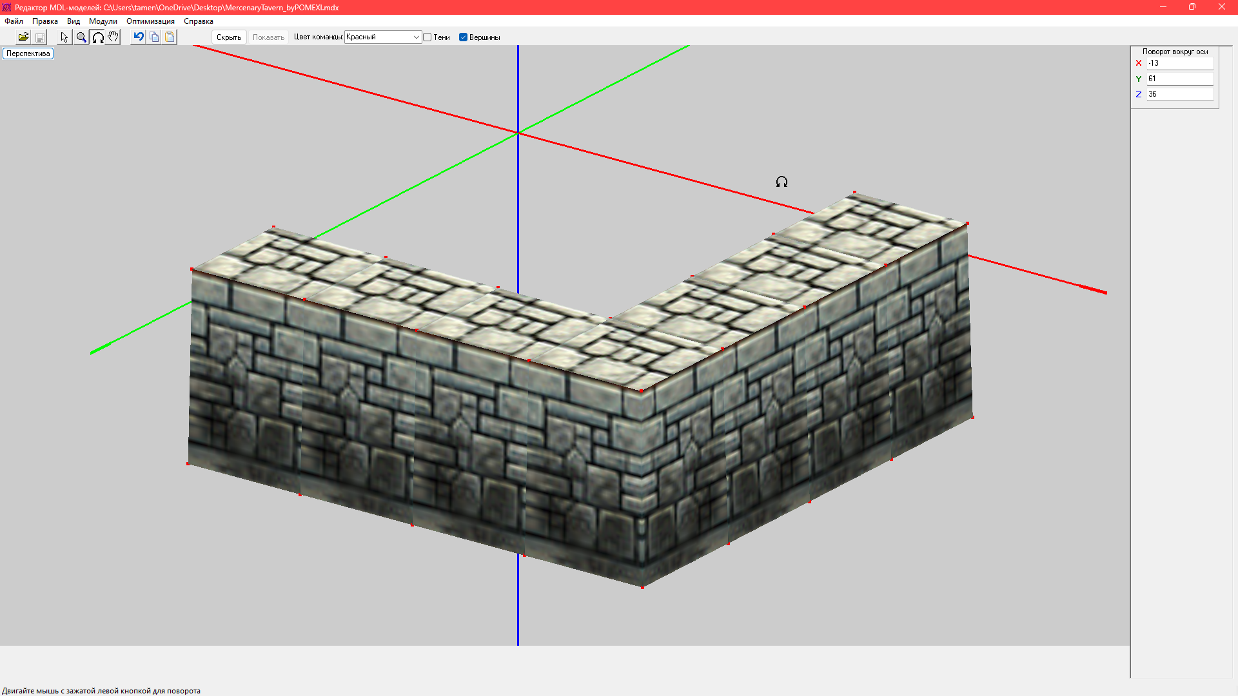Viewport: 1238px width, 696px height.
Task: Open the Справка help menu
Action: pos(198,21)
